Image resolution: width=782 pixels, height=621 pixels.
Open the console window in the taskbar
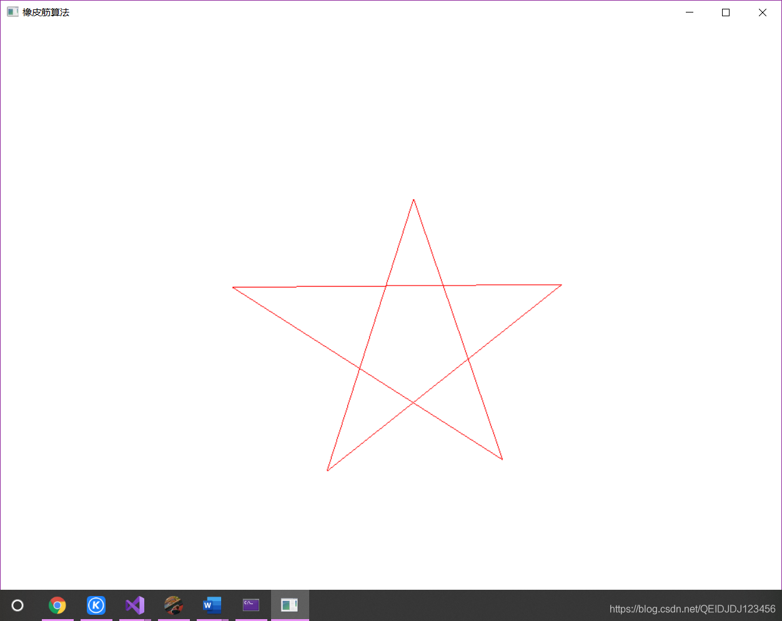point(251,605)
